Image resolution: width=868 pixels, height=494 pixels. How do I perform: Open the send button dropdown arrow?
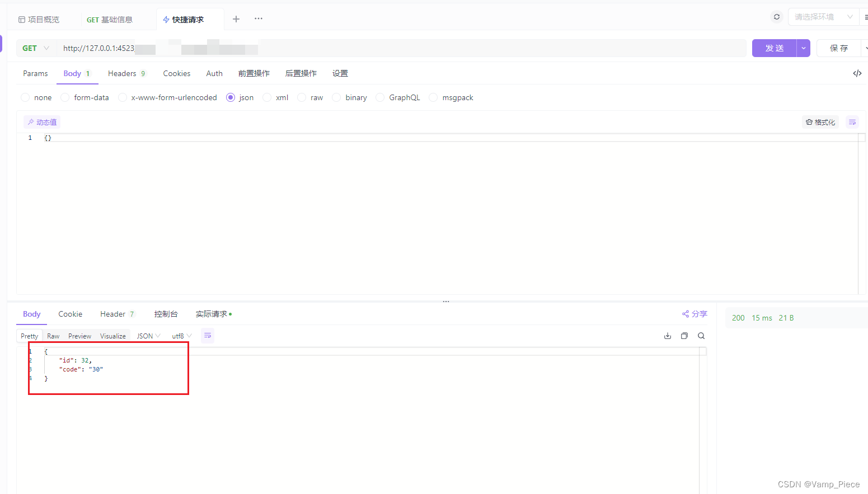tap(804, 48)
